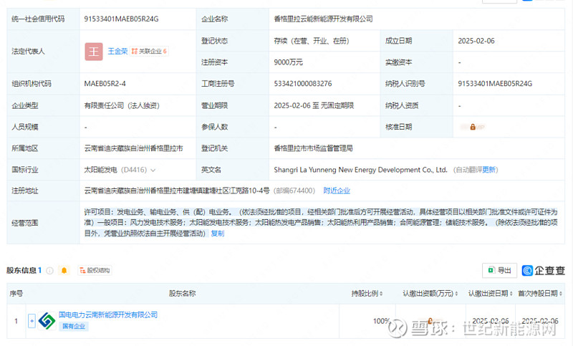
Task: Click the 国电电力 shareholder logo icon
Action: click(47, 321)
